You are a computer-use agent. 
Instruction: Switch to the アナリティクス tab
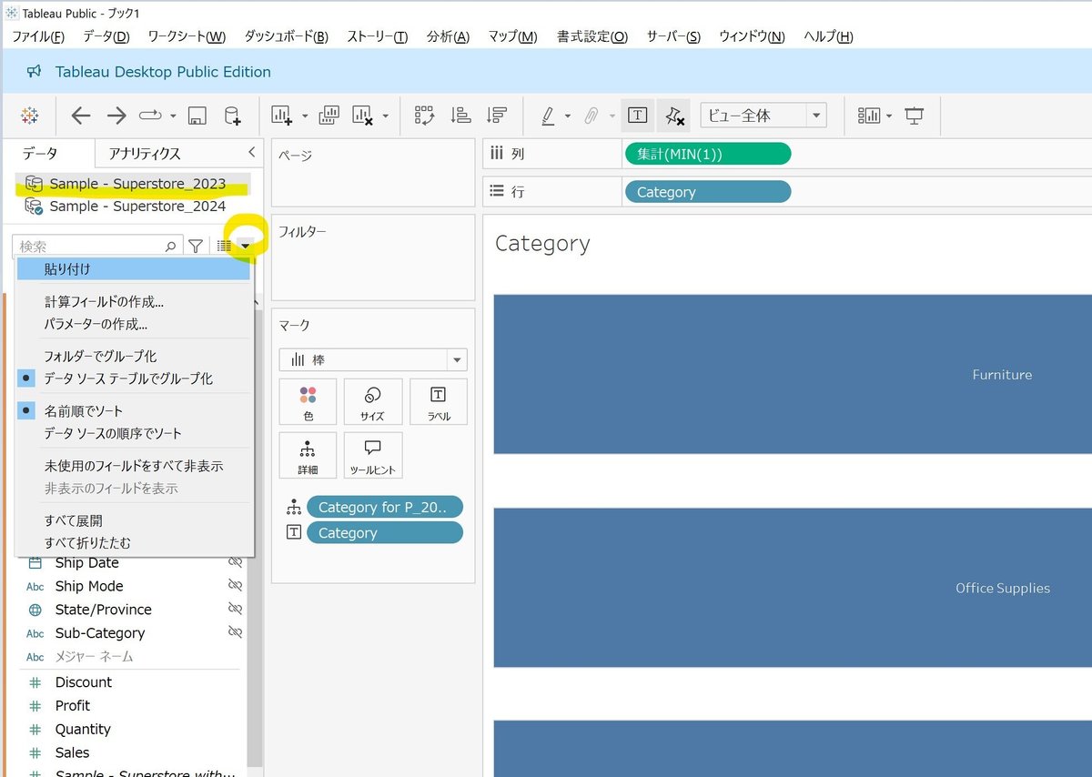coord(145,154)
